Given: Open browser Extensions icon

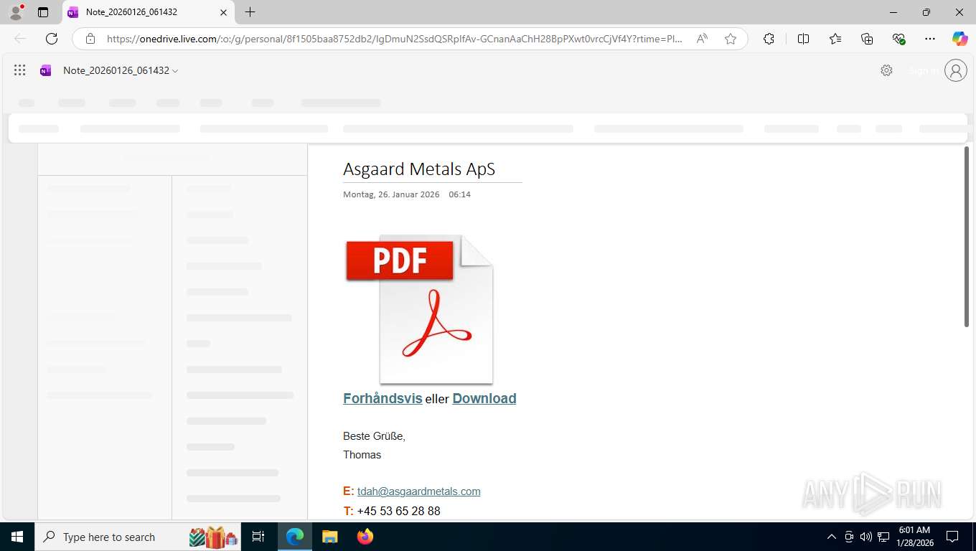Looking at the screenshot, I should (x=769, y=39).
